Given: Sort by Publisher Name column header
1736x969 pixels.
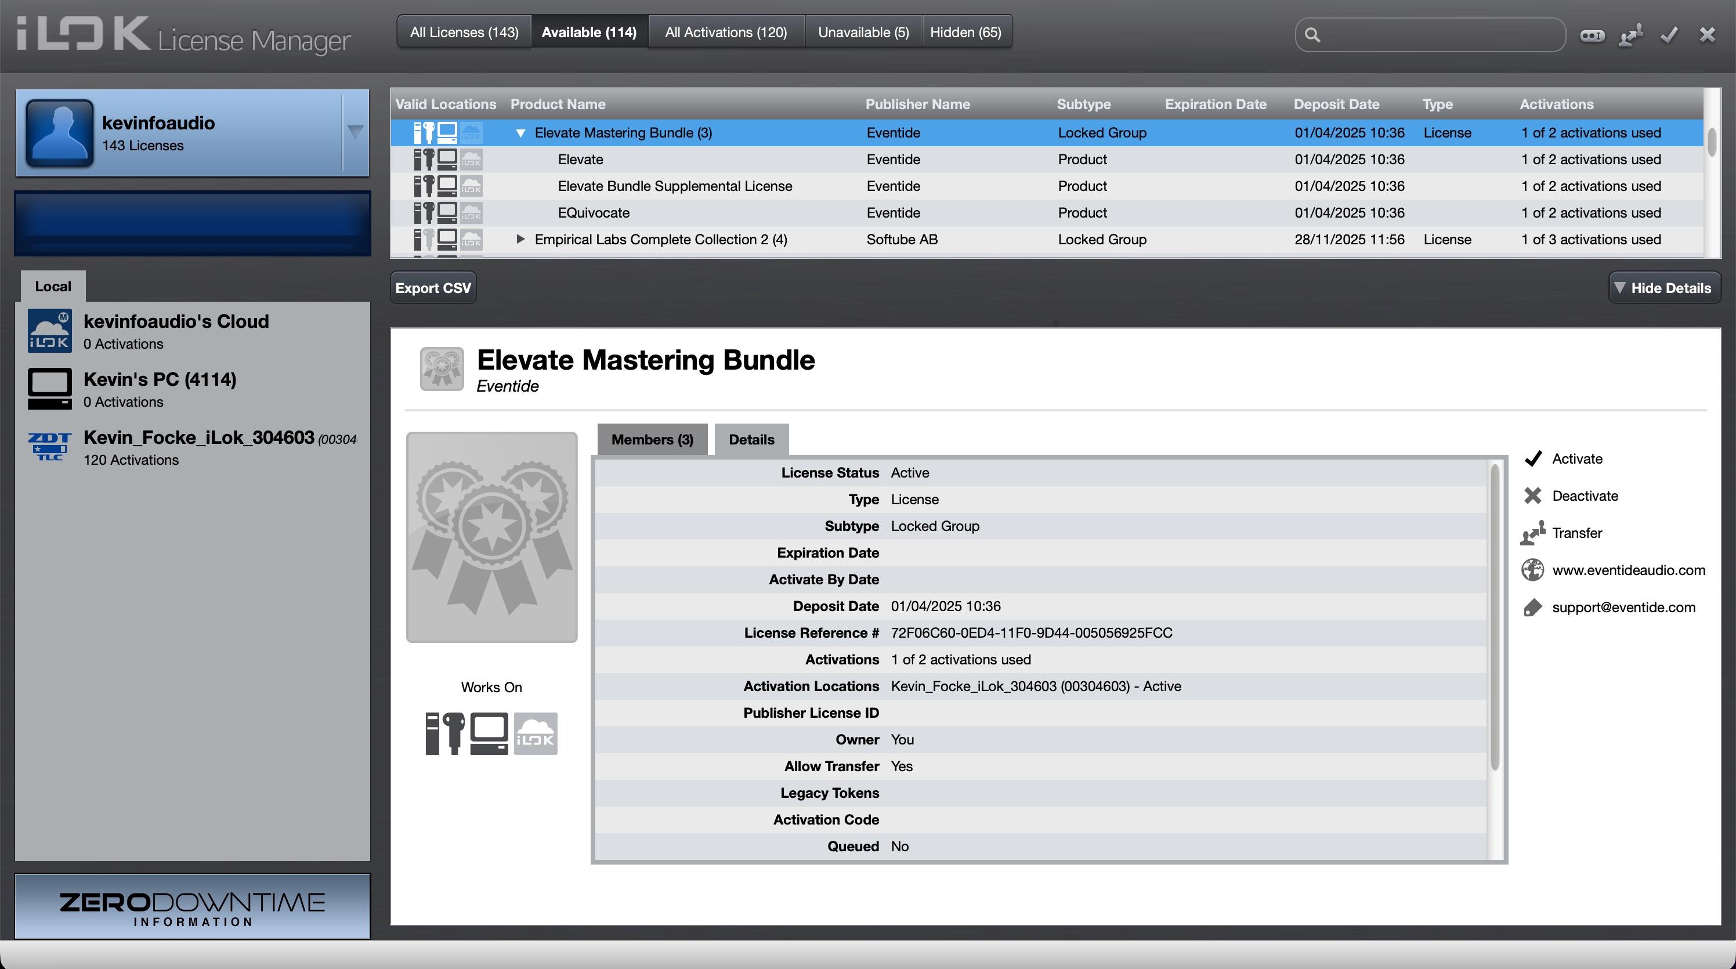Looking at the screenshot, I should point(917,104).
